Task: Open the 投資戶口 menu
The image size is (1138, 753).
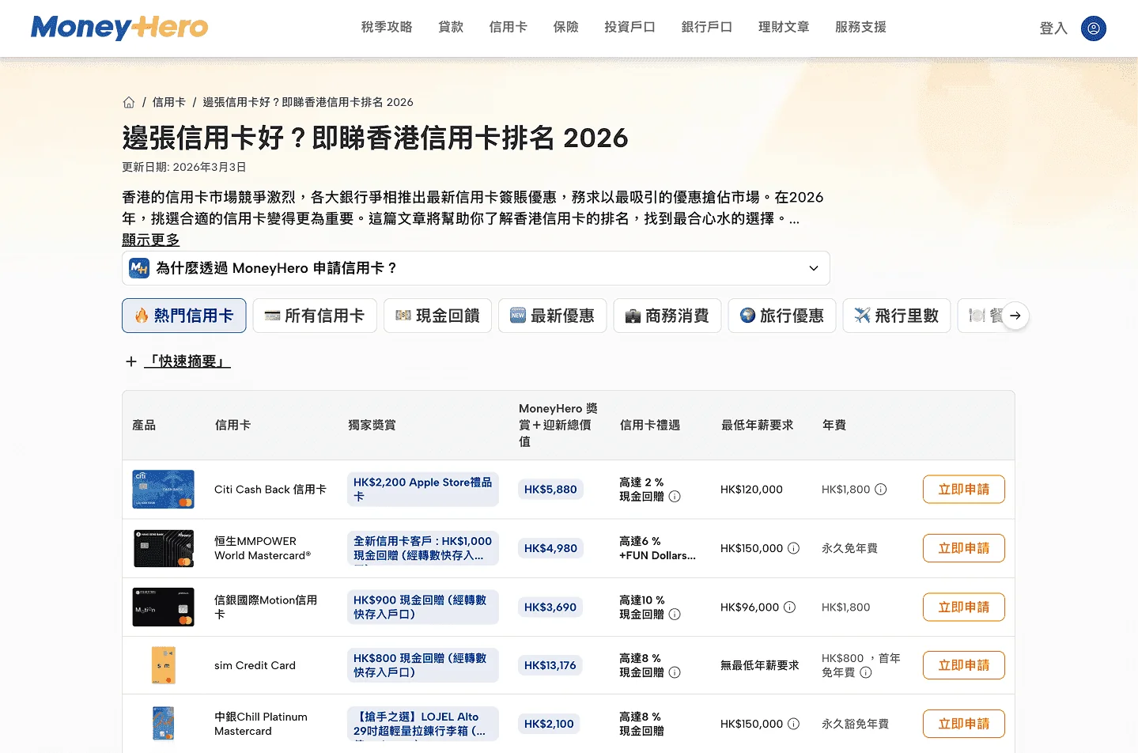Action: pyautogui.click(x=630, y=28)
